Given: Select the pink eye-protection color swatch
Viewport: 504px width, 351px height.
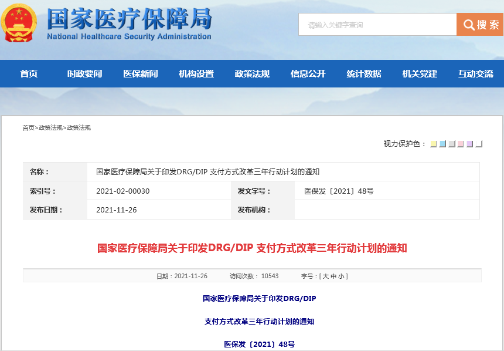Looking at the screenshot, I should 461,144.
